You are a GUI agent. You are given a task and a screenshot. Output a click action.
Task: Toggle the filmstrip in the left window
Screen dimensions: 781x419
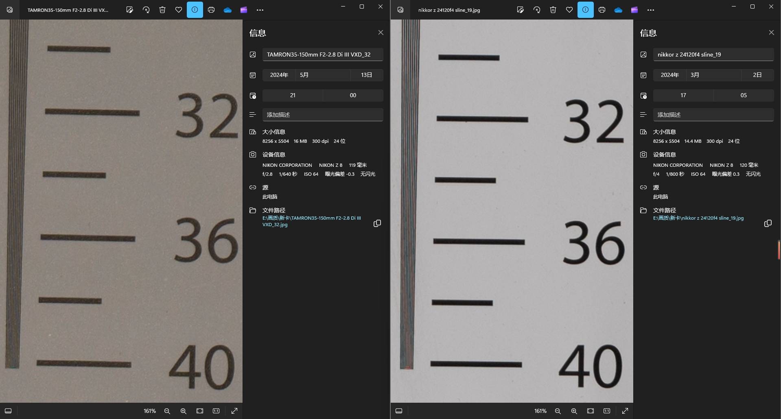pos(8,411)
